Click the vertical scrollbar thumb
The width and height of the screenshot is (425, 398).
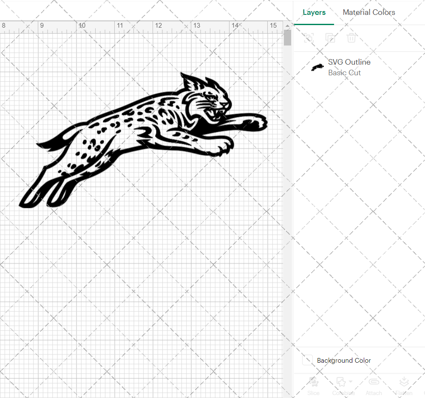point(287,37)
